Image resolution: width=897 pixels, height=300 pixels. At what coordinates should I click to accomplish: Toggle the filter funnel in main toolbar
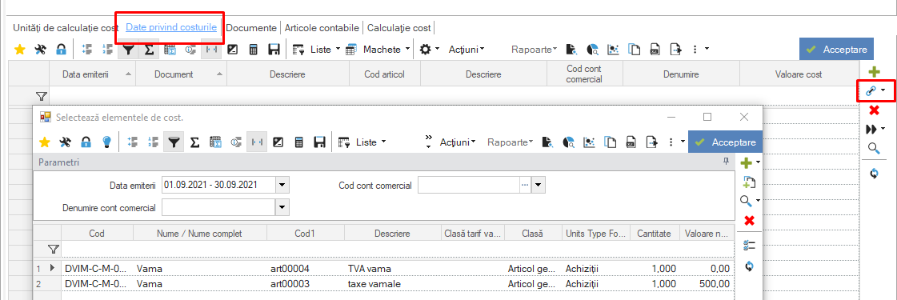tap(129, 49)
